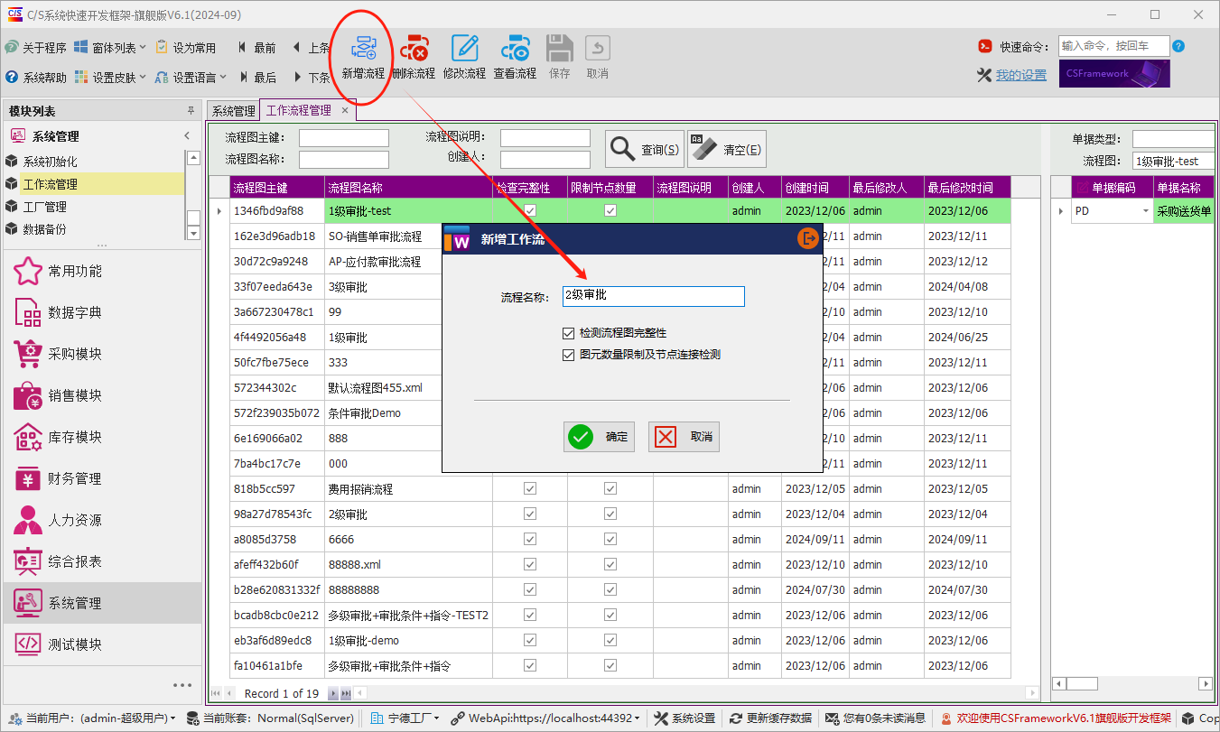The image size is (1220, 732).
Task: Open the 设置语言 dropdown
Action: (191, 78)
